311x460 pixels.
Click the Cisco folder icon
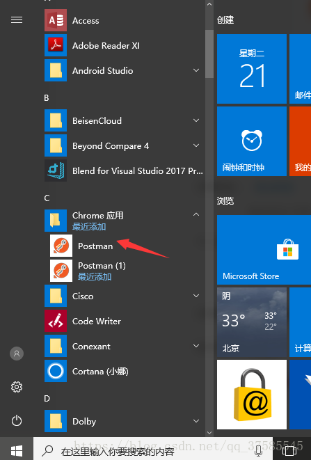(56, 296)
